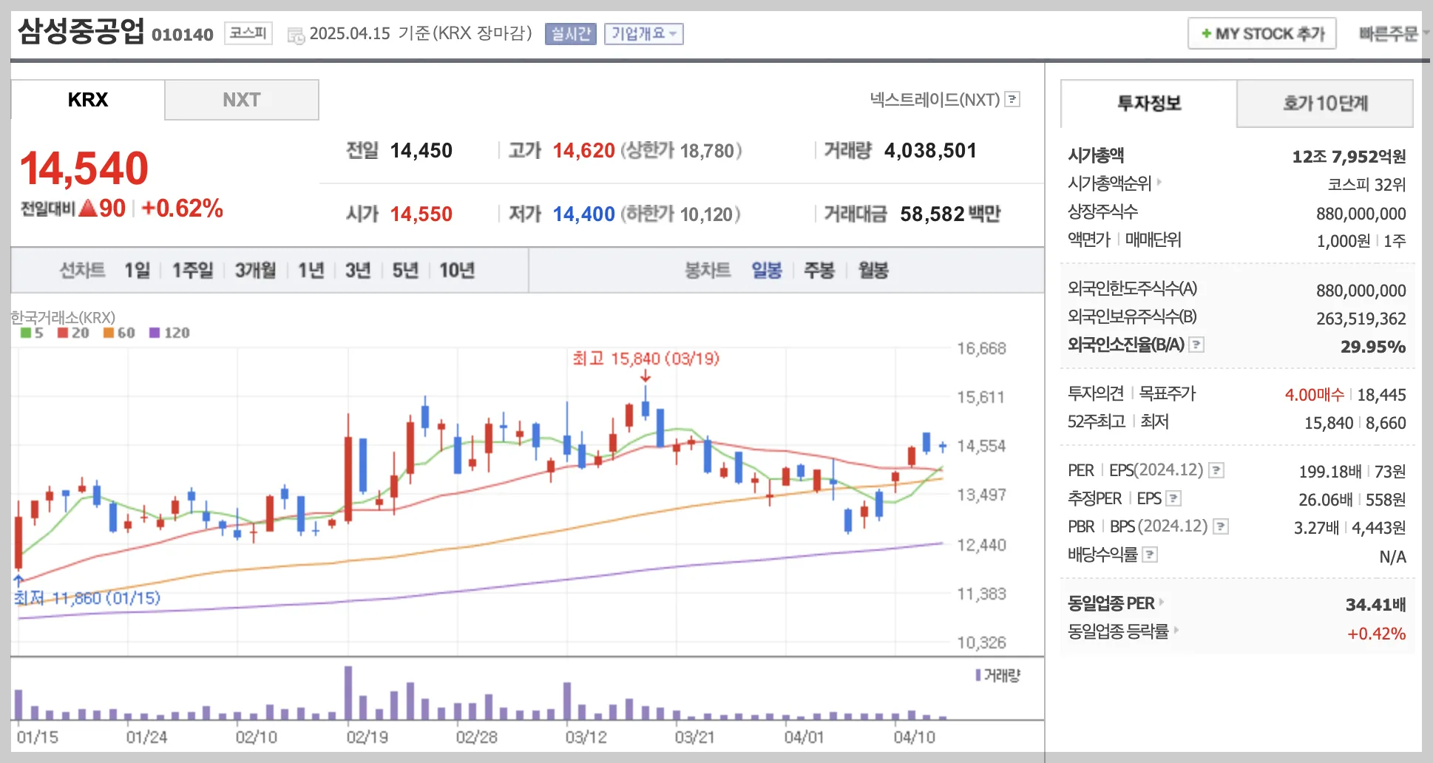This screenshot has height=763, width=1433.
Task: Select the 월봉 candle chart
Action: pyautogui.click(x=873, y=271)
